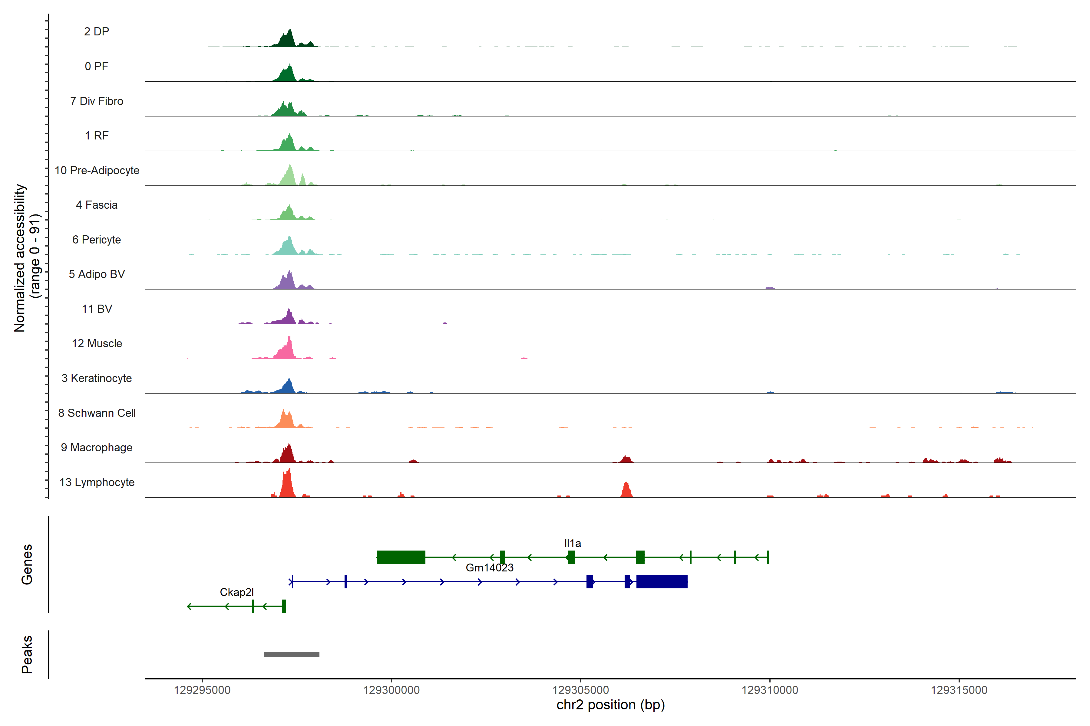Viewport: 1090px width, 726px height.
Task: Click the 10 Pre-Adipocyte track label
Action: pos(97,170)
